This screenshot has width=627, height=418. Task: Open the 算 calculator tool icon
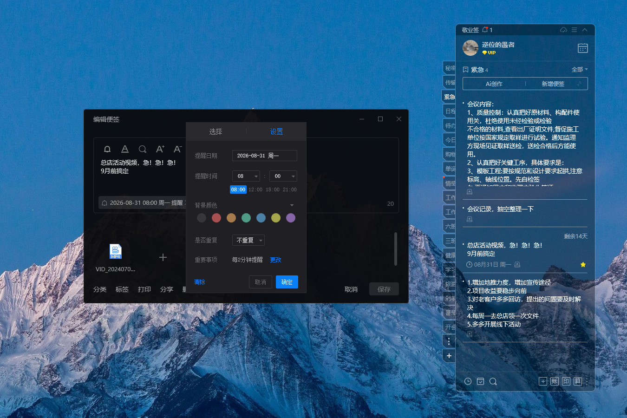[x=578, y=381]
